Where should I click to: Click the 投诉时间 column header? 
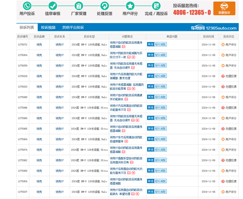click(209, 37)
